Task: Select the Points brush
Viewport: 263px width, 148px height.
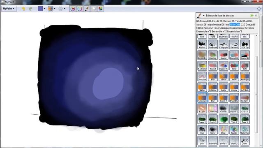Action: coord(234,87)
